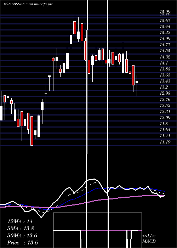The image size is (177, 248).
Task: Click the 14.32 price axis label
Action: [x=165, y=57]
